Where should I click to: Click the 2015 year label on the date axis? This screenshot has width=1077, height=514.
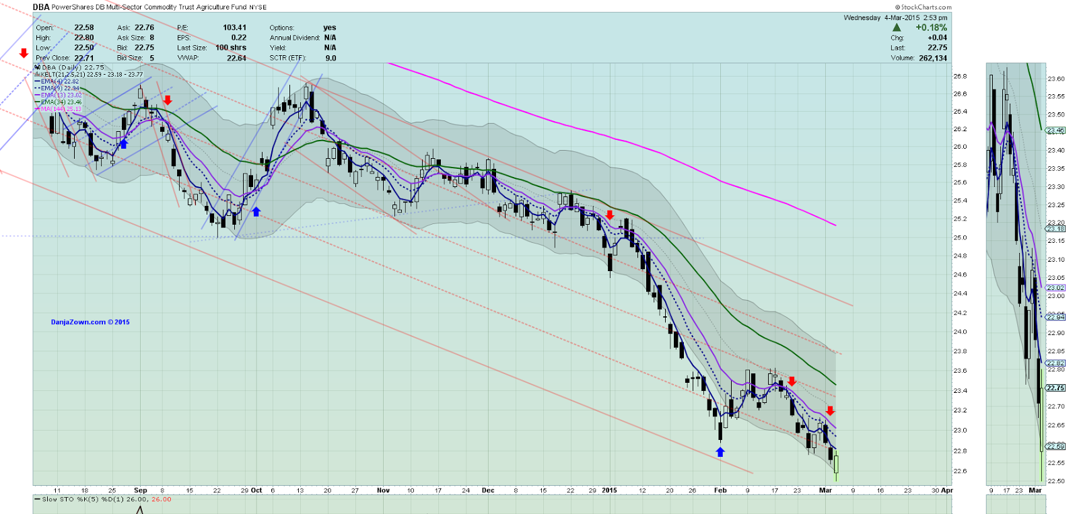(609, 490)
